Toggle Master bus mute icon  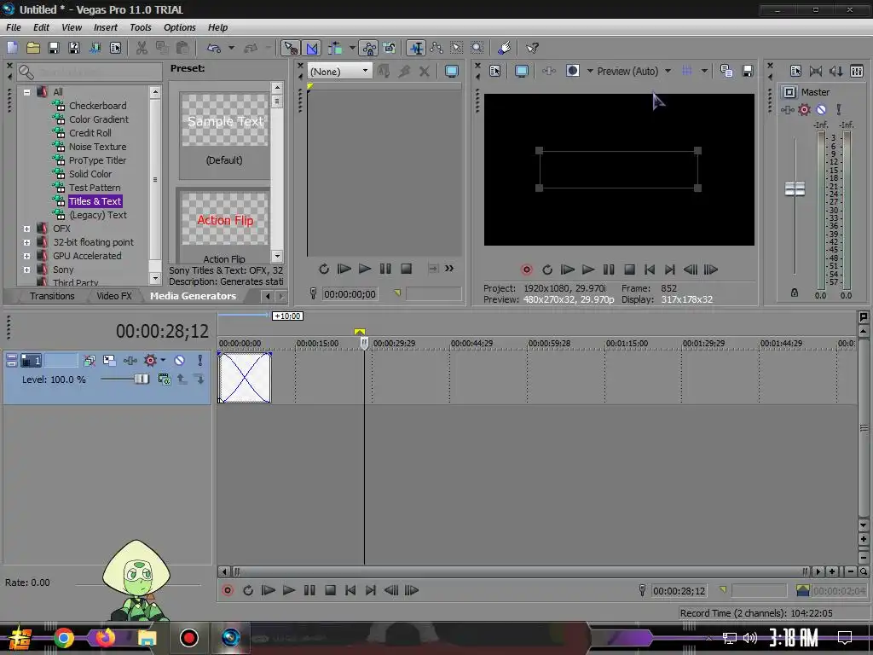[821, 110]
